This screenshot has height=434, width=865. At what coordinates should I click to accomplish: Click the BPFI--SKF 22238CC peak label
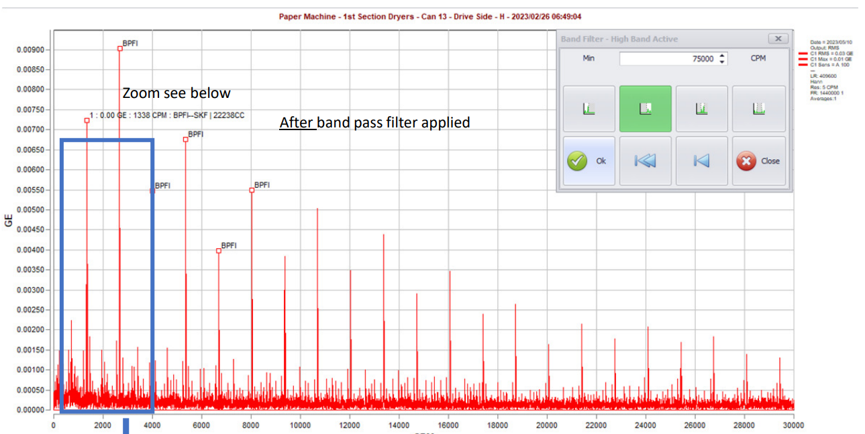pyautogui.click(x=166, y=116)
